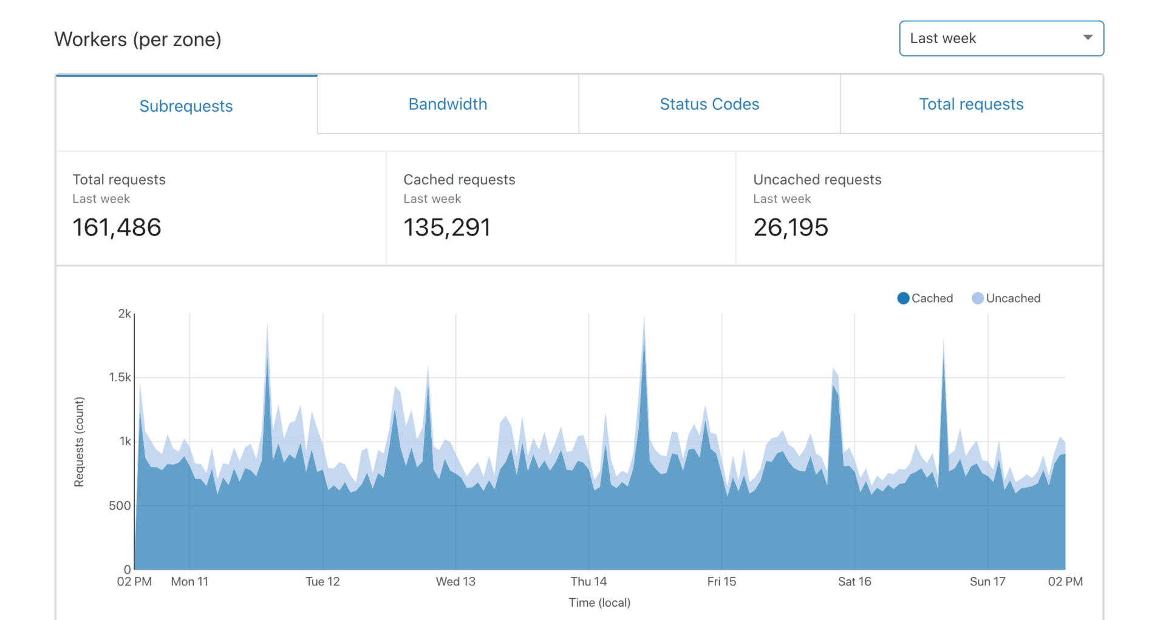The image size is (1166, 620).
Task: Click the Total requests stat card heading
Action: [x=119, y=180]
